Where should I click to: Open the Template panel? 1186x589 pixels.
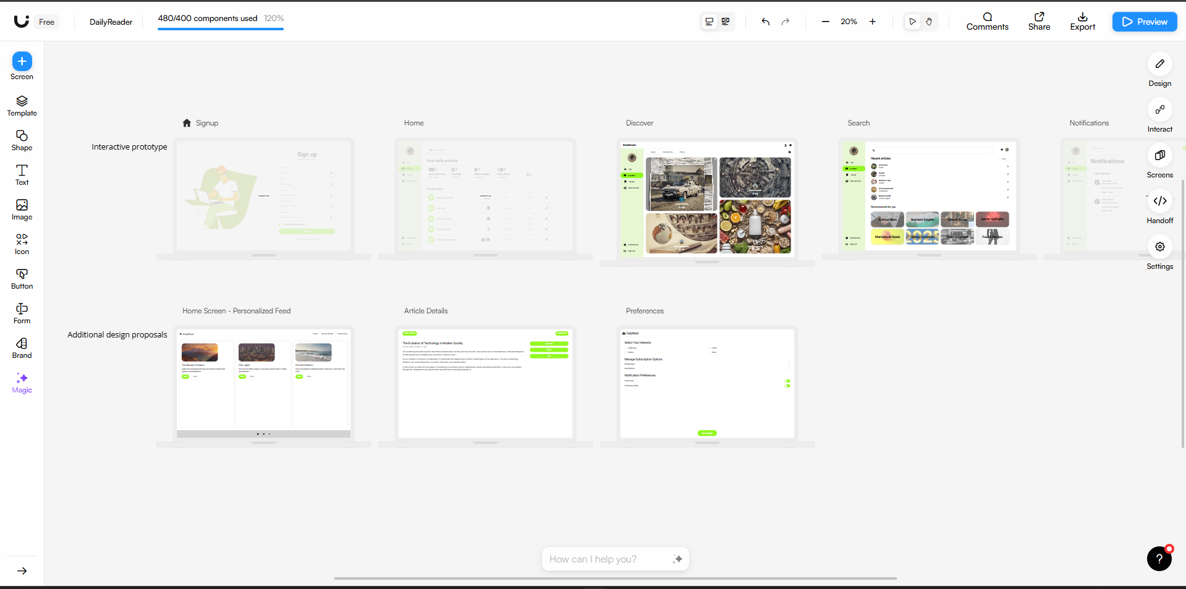tap(22, 106)
